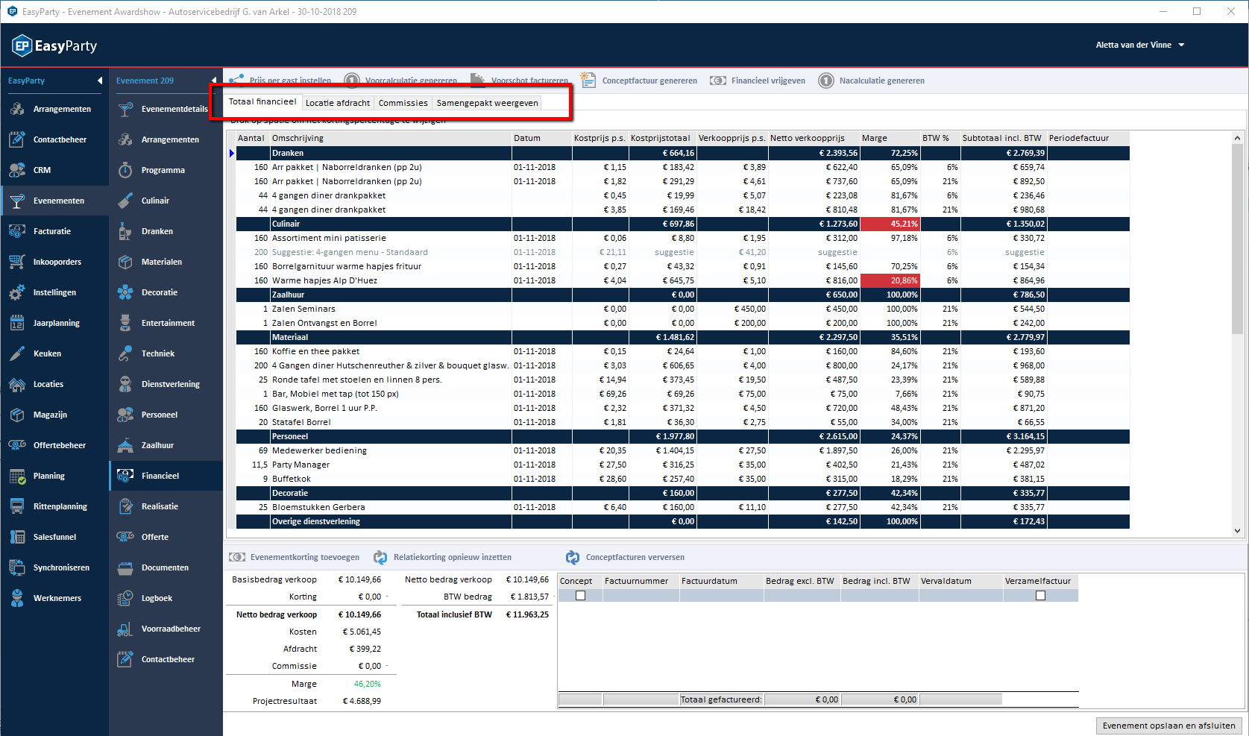
Task: Open Voorraadbeheer section
Action: tap(166, 629)
